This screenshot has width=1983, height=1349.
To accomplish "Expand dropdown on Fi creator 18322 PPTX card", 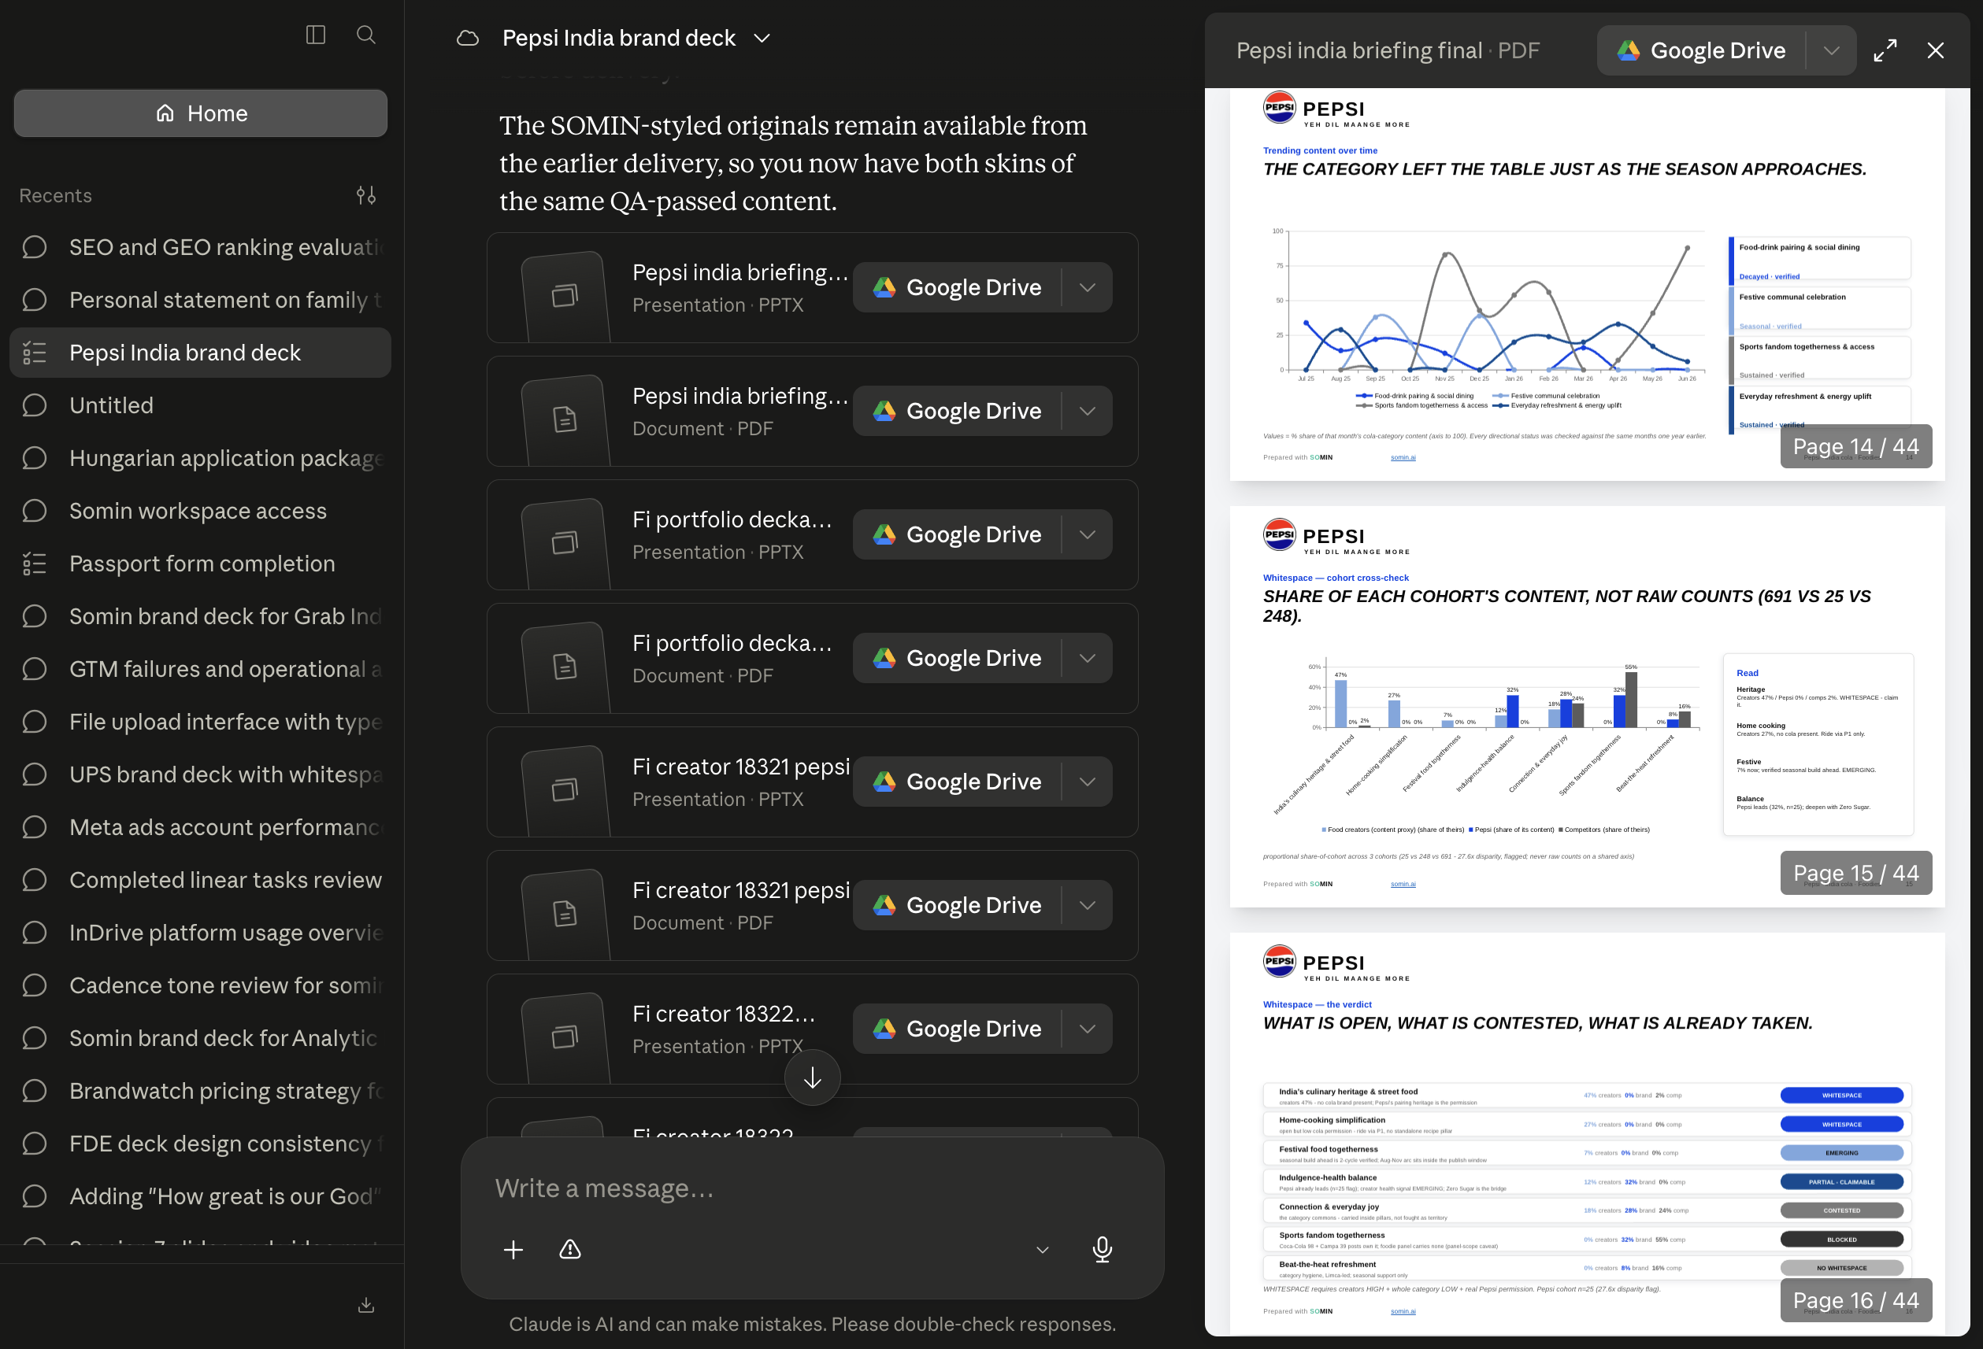I will point(1087,1029).
